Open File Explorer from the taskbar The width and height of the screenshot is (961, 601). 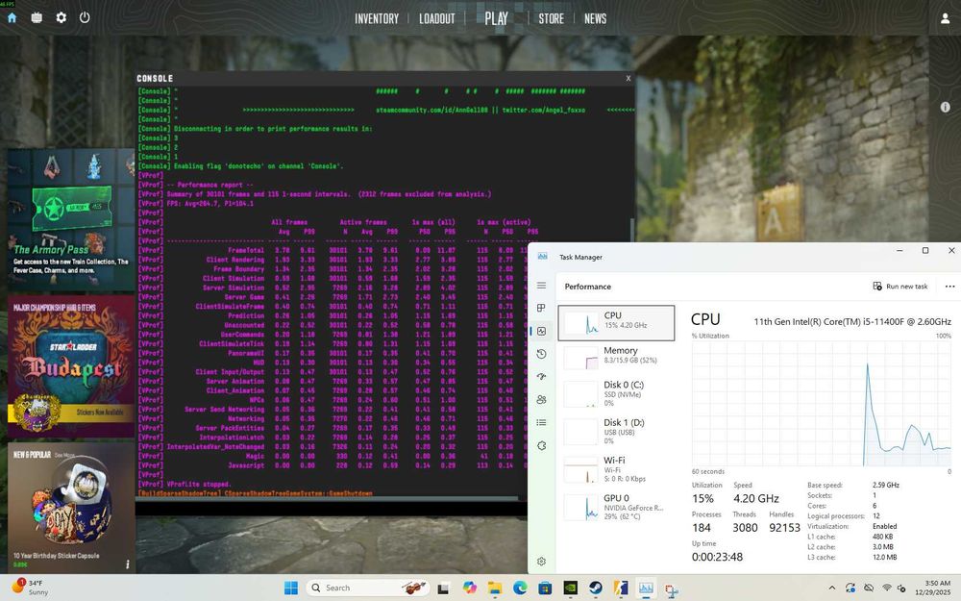pos(495,588)
